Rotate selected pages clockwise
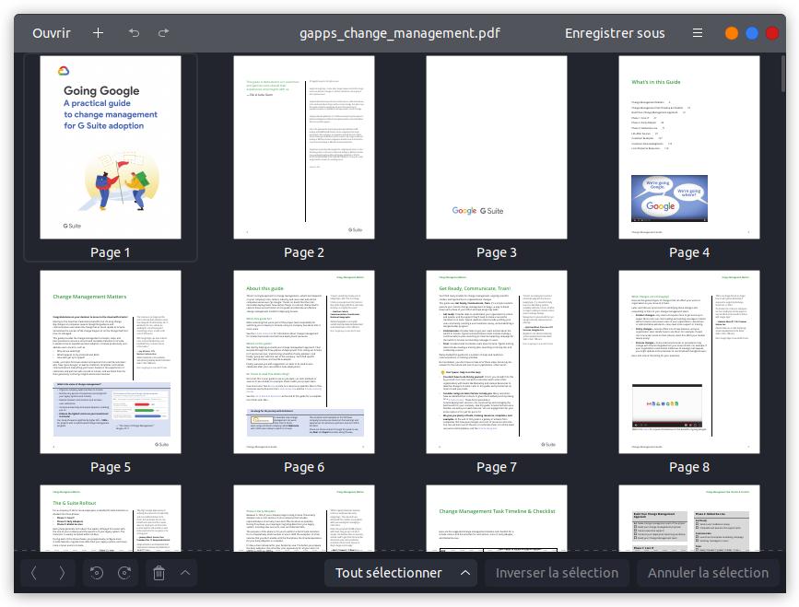799x607 pixels. coord(124,573)
